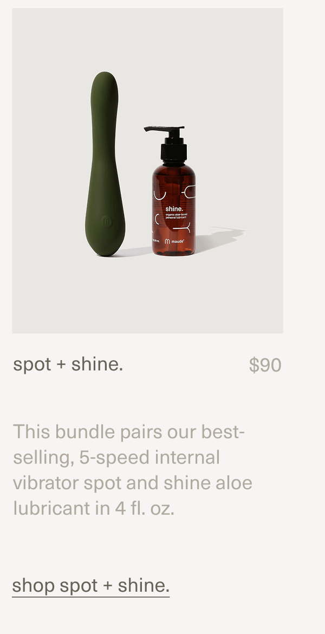Click the bundle description paragraph
The height and width of the screenshot is (634, 325).
click(x=133, y=470)
